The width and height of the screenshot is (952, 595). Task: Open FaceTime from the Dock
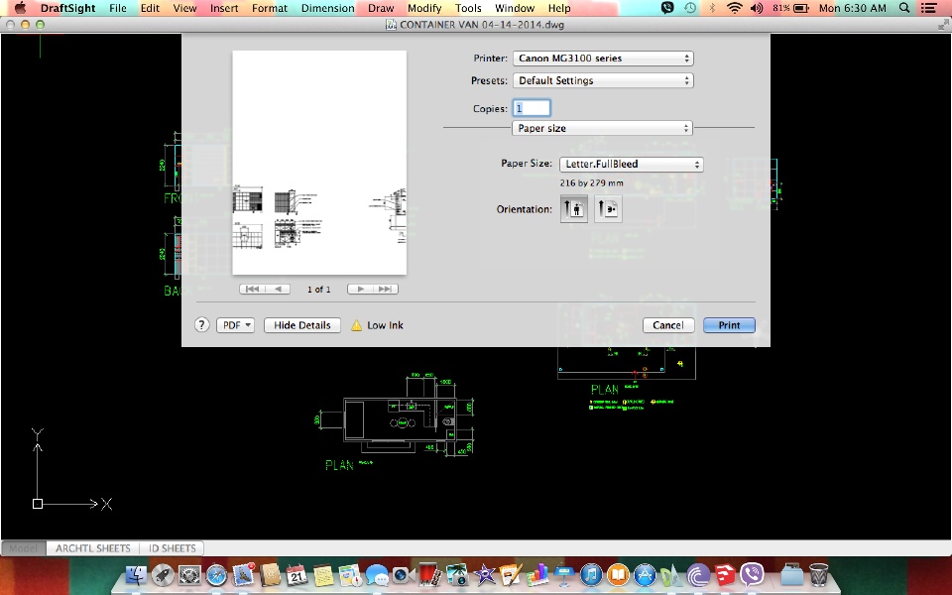pyautogui.click(x=404, y=574)
